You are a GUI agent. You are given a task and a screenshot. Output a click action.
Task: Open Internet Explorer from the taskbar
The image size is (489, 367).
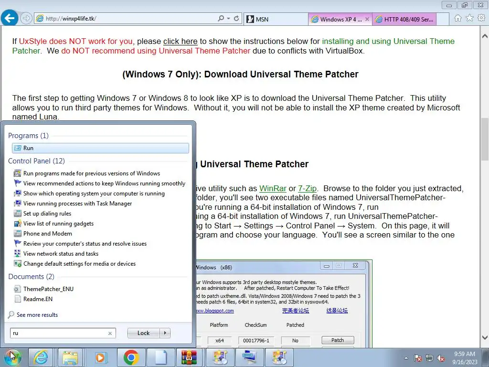[41, 357]
